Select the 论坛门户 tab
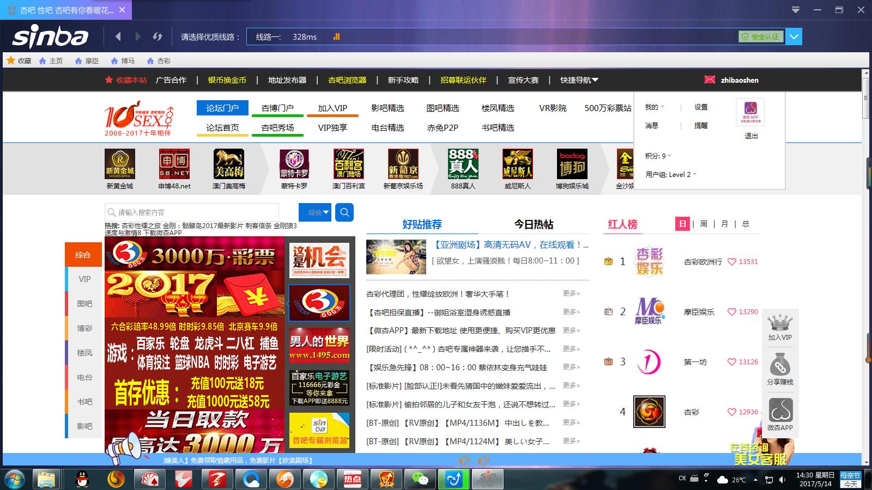 [222, 108]
